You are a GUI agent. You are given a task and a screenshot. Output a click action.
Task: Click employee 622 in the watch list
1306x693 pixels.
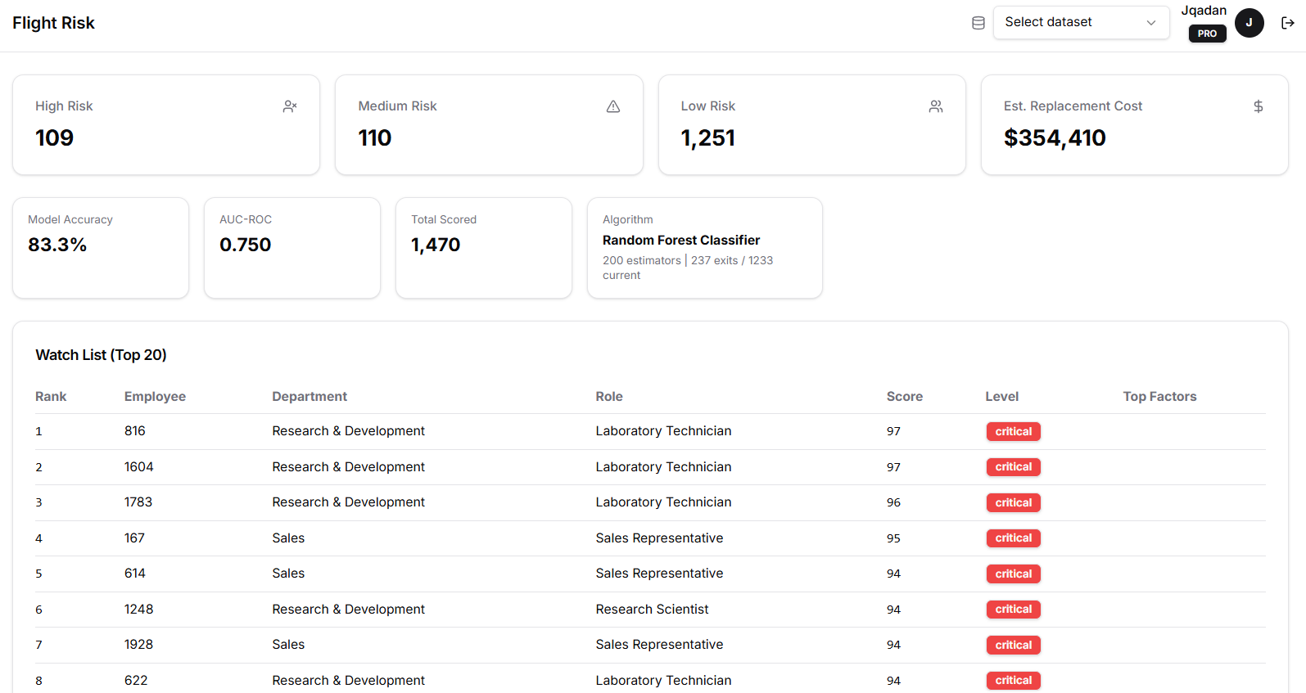136,680
